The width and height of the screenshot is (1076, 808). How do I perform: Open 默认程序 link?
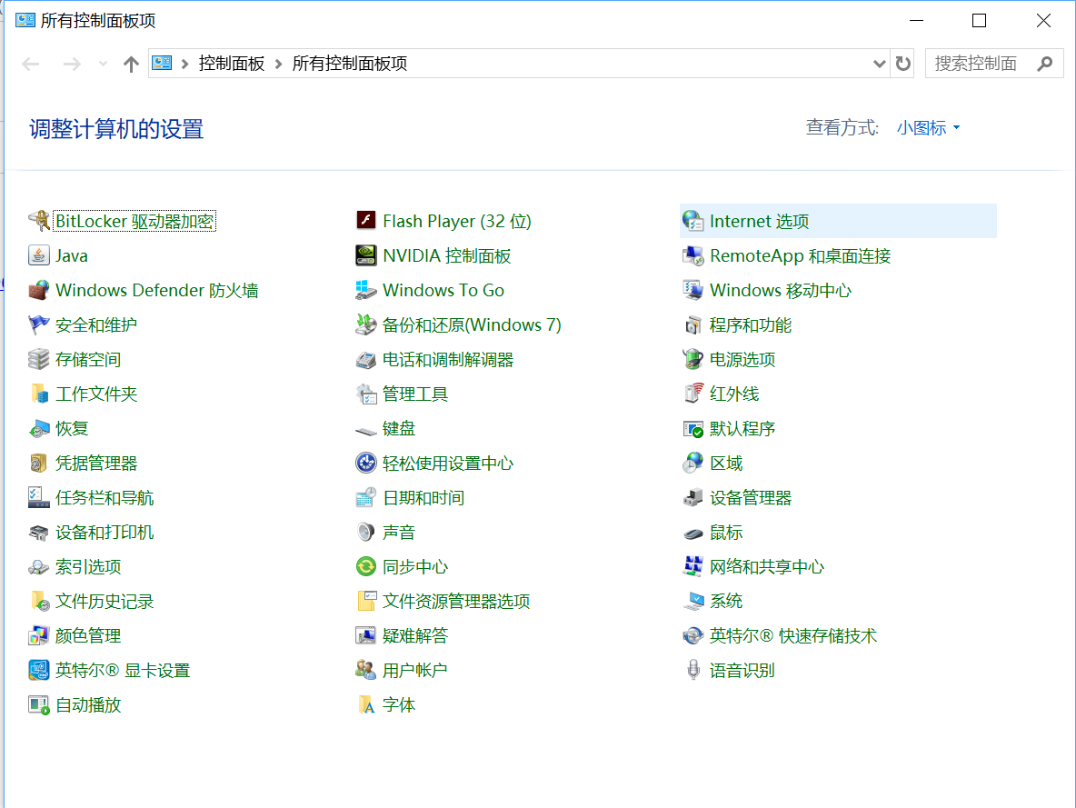click(742, 428)
